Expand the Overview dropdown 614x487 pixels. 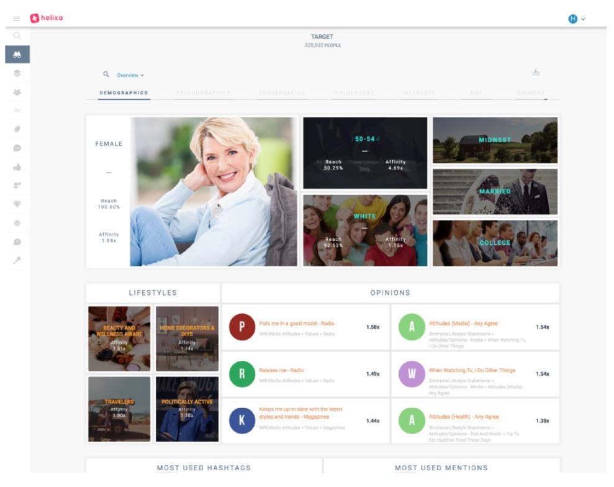click(130, 74)
